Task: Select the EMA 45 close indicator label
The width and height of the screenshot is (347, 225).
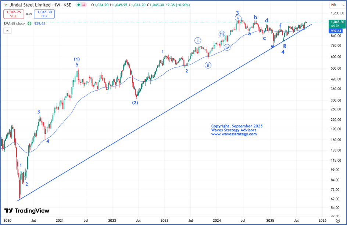Action: 14,23
